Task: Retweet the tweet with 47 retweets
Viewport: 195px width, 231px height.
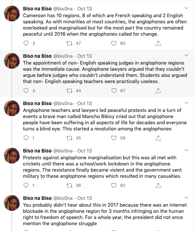Action: [x=69, y=43]
